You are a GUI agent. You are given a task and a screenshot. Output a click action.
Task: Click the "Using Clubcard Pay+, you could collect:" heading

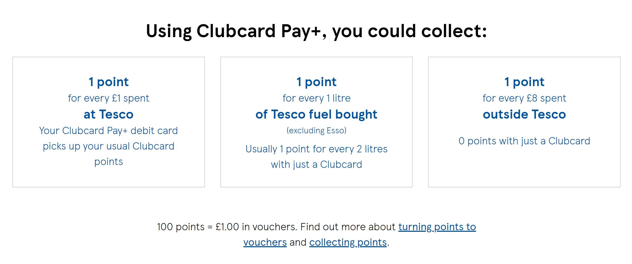[316, 31]
